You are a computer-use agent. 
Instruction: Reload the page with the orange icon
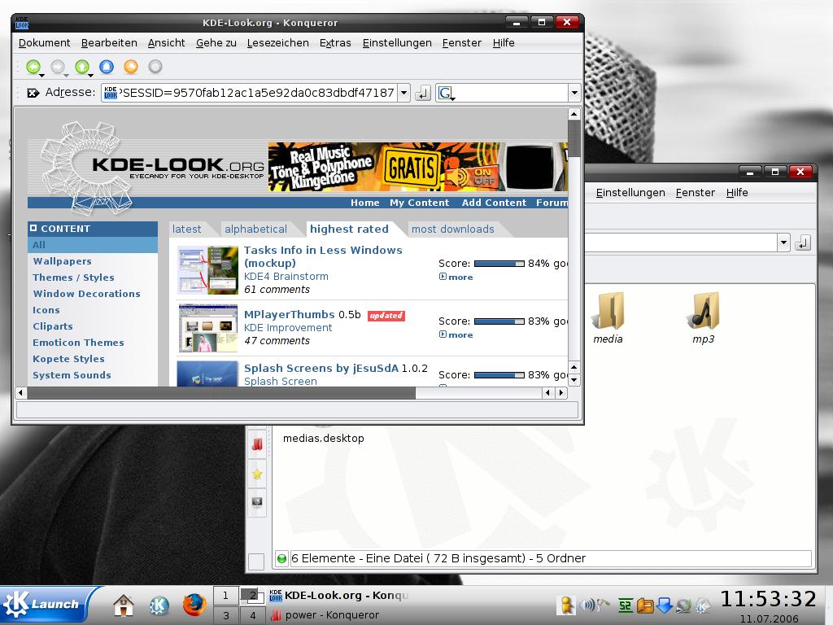point(131,67)
